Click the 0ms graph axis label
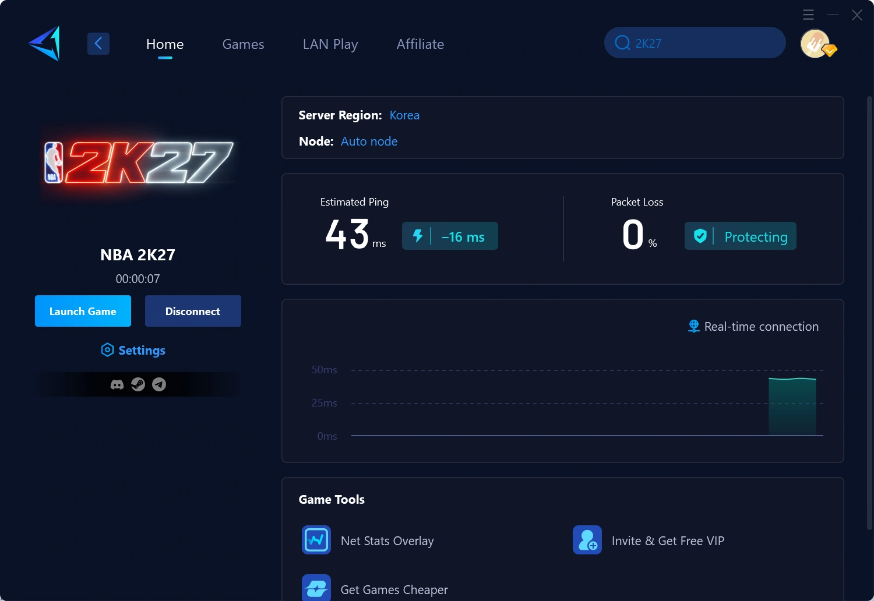 327,436
